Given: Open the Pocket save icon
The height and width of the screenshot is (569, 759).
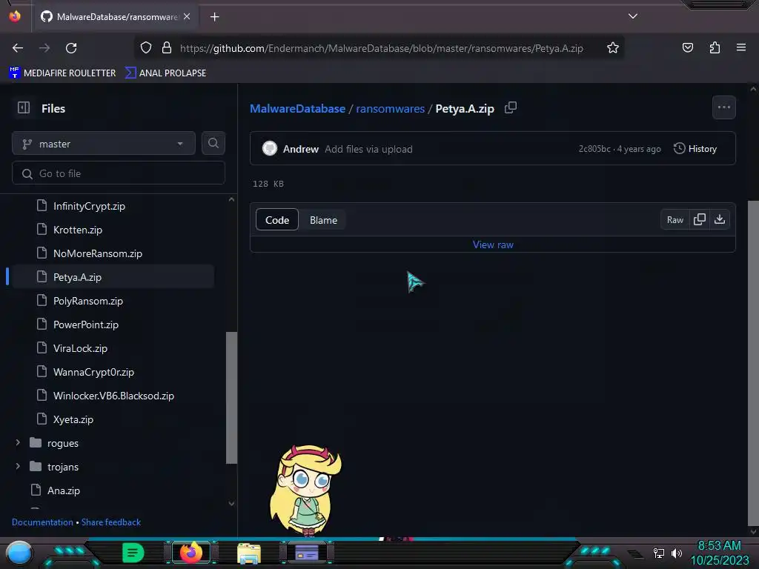Looking at the screenshot, I should tap(688, 47).
